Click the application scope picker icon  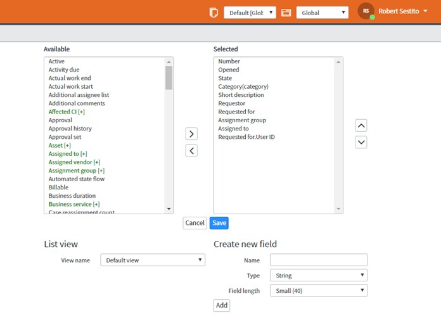click(286, 13)
